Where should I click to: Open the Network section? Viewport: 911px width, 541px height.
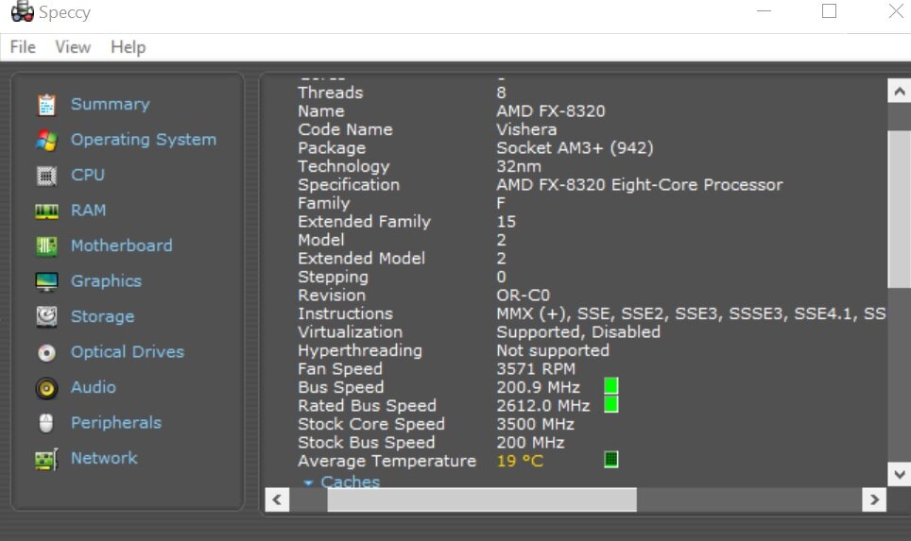tap(104, 459)
